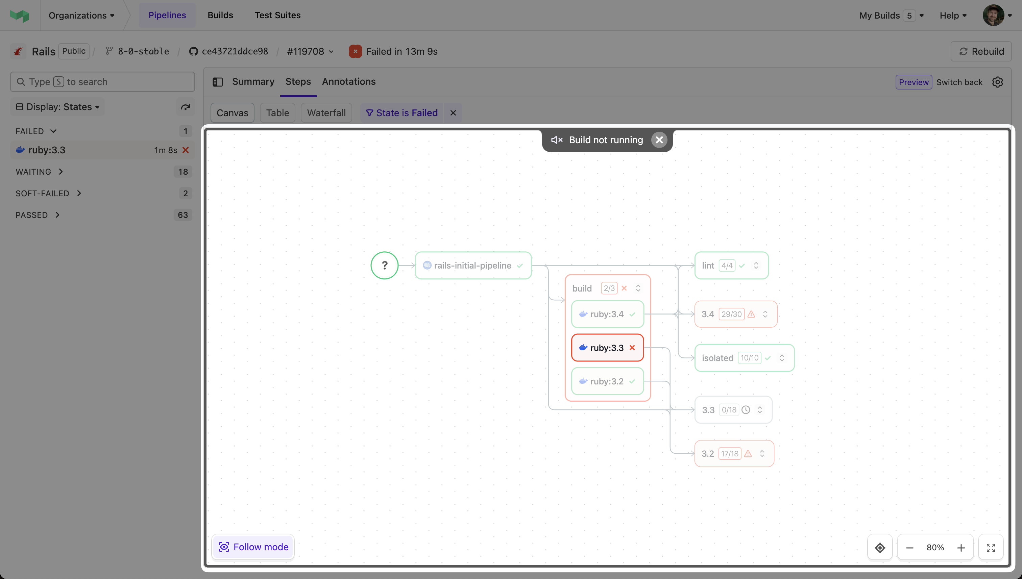The height and width of the screenshot is (579, 1022).
Task: Click the search input field
Action: click(103, 81)
